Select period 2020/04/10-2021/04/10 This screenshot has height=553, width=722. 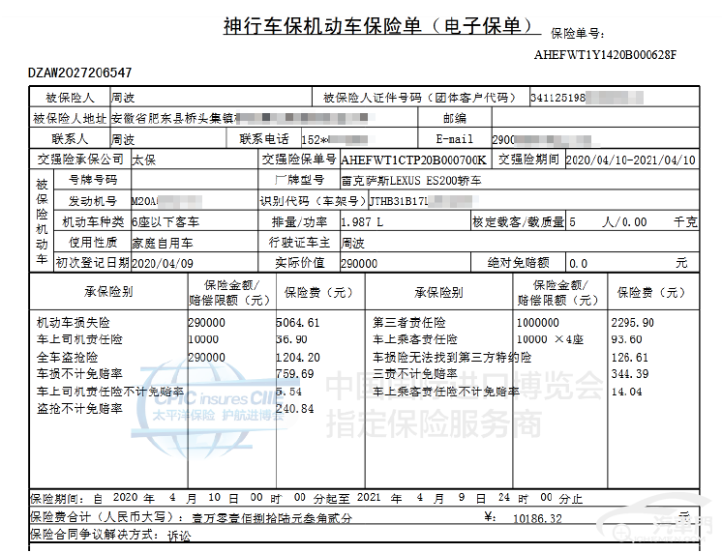(x=630, y=160)
